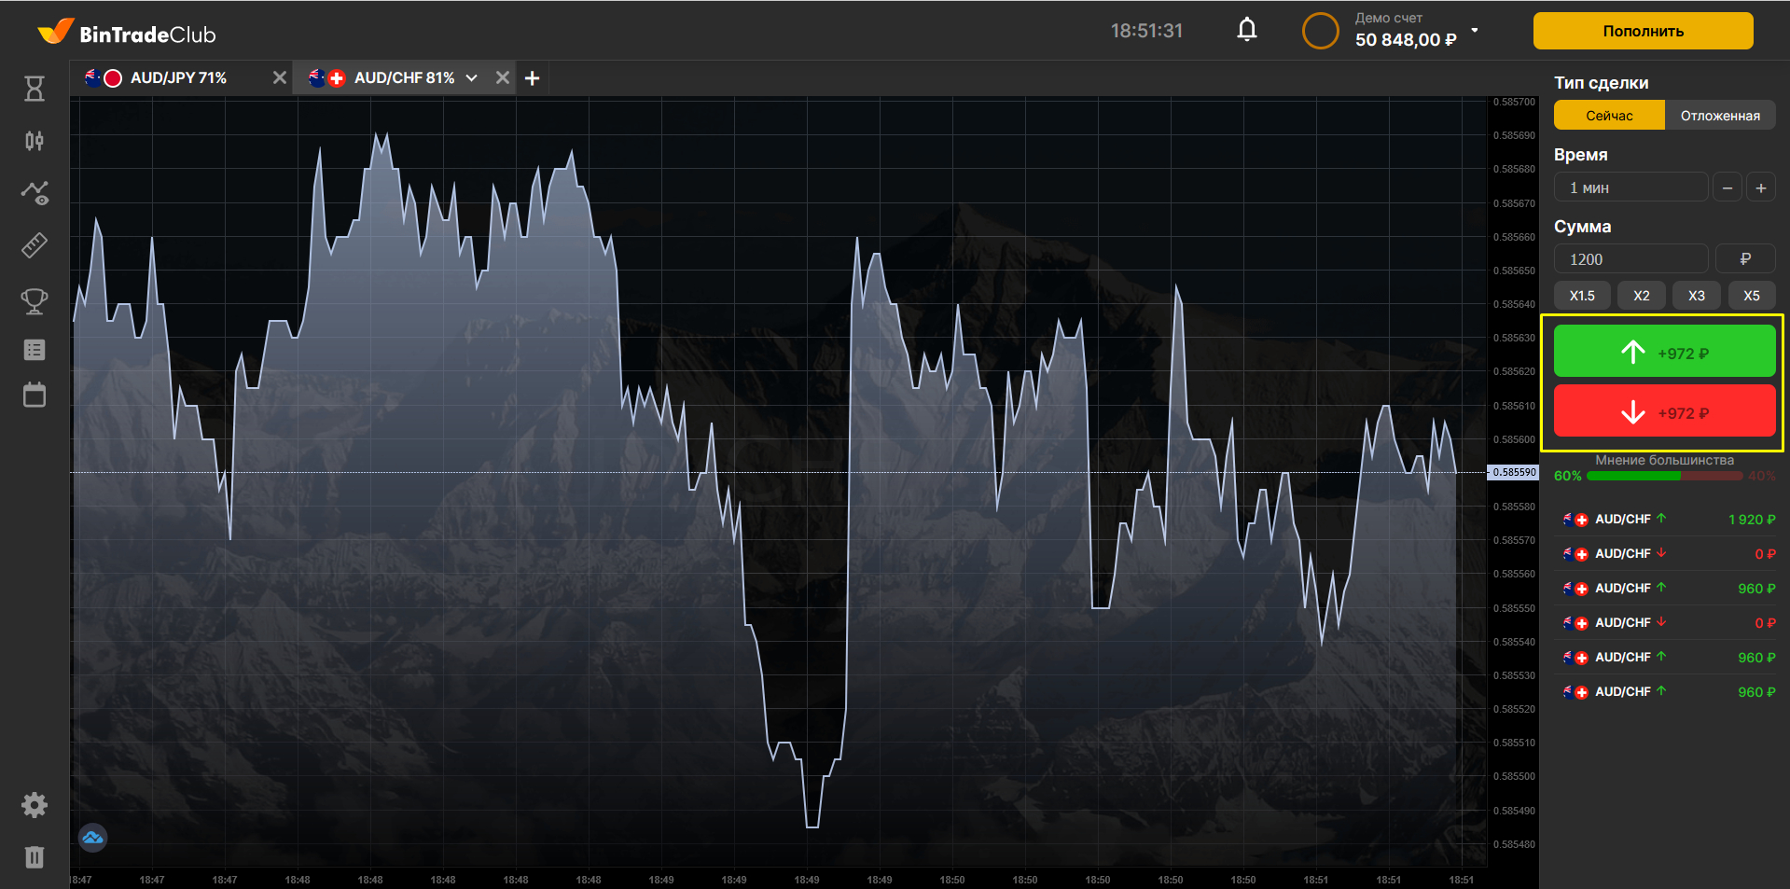Select the 'Сейчас' deal type
The height and width of the screenshot is (889, 1790).
1609,116
